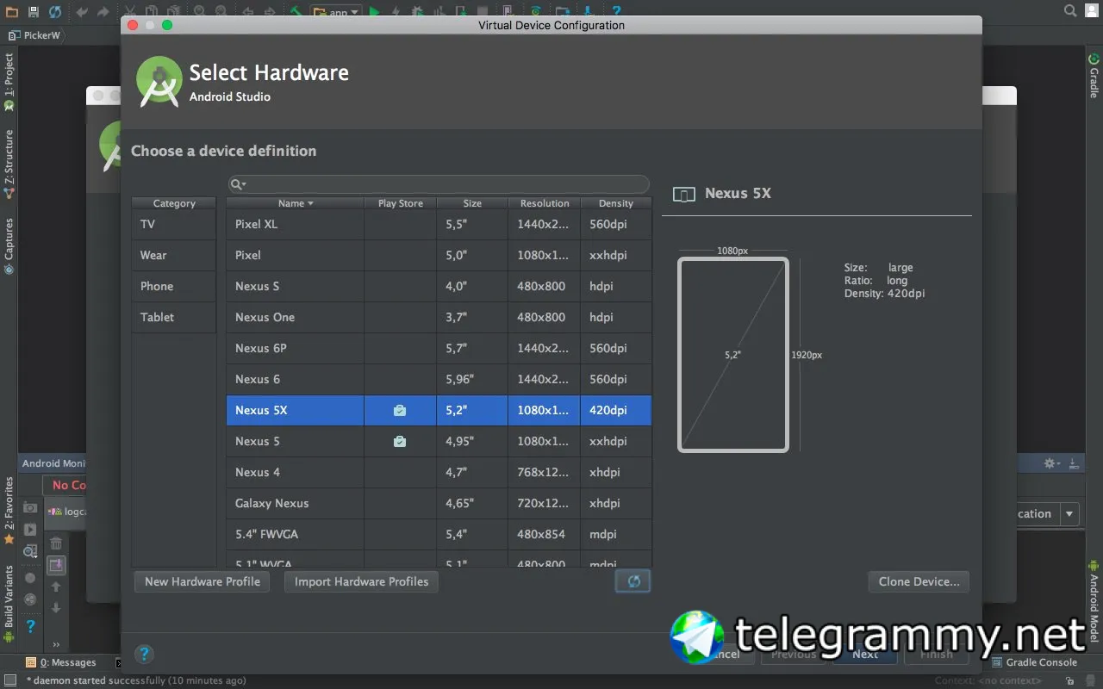This screenshot has height=689, width=1103.
Task: Select the Nexus 4 device row
Action: 439,472
